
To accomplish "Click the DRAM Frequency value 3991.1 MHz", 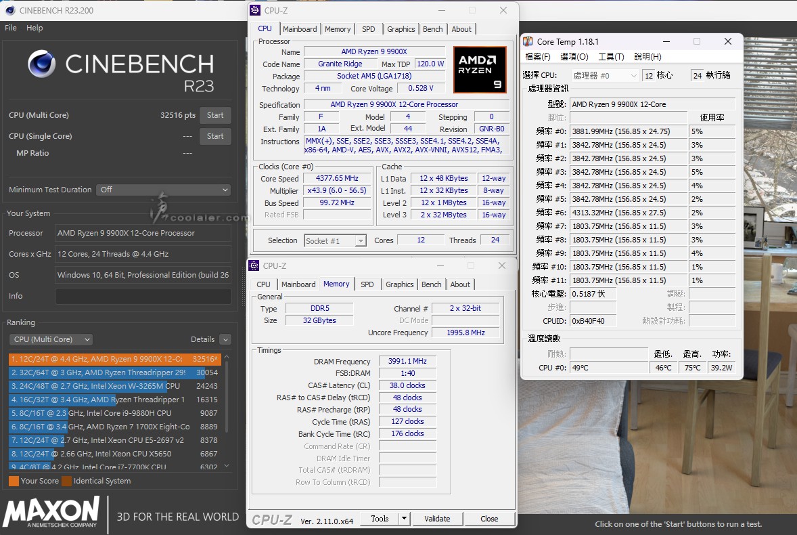I will [407, 361].
